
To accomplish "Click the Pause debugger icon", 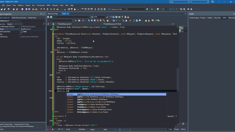I will (163, 9).
